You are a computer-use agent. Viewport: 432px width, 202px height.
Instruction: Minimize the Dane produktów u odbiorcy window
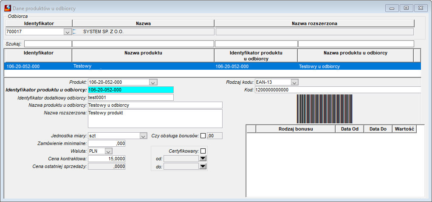pyautogui.click(x=392, y=8)
